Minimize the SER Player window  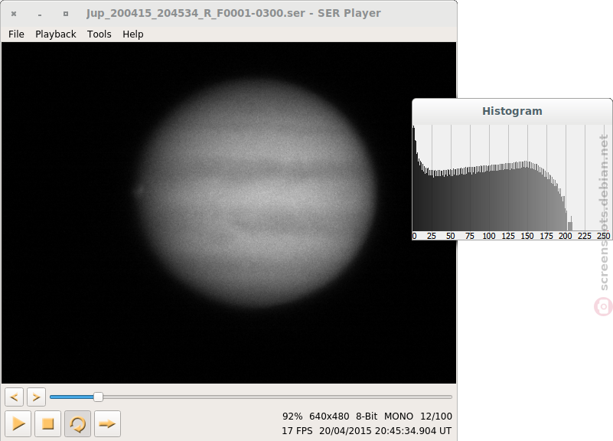40,14
